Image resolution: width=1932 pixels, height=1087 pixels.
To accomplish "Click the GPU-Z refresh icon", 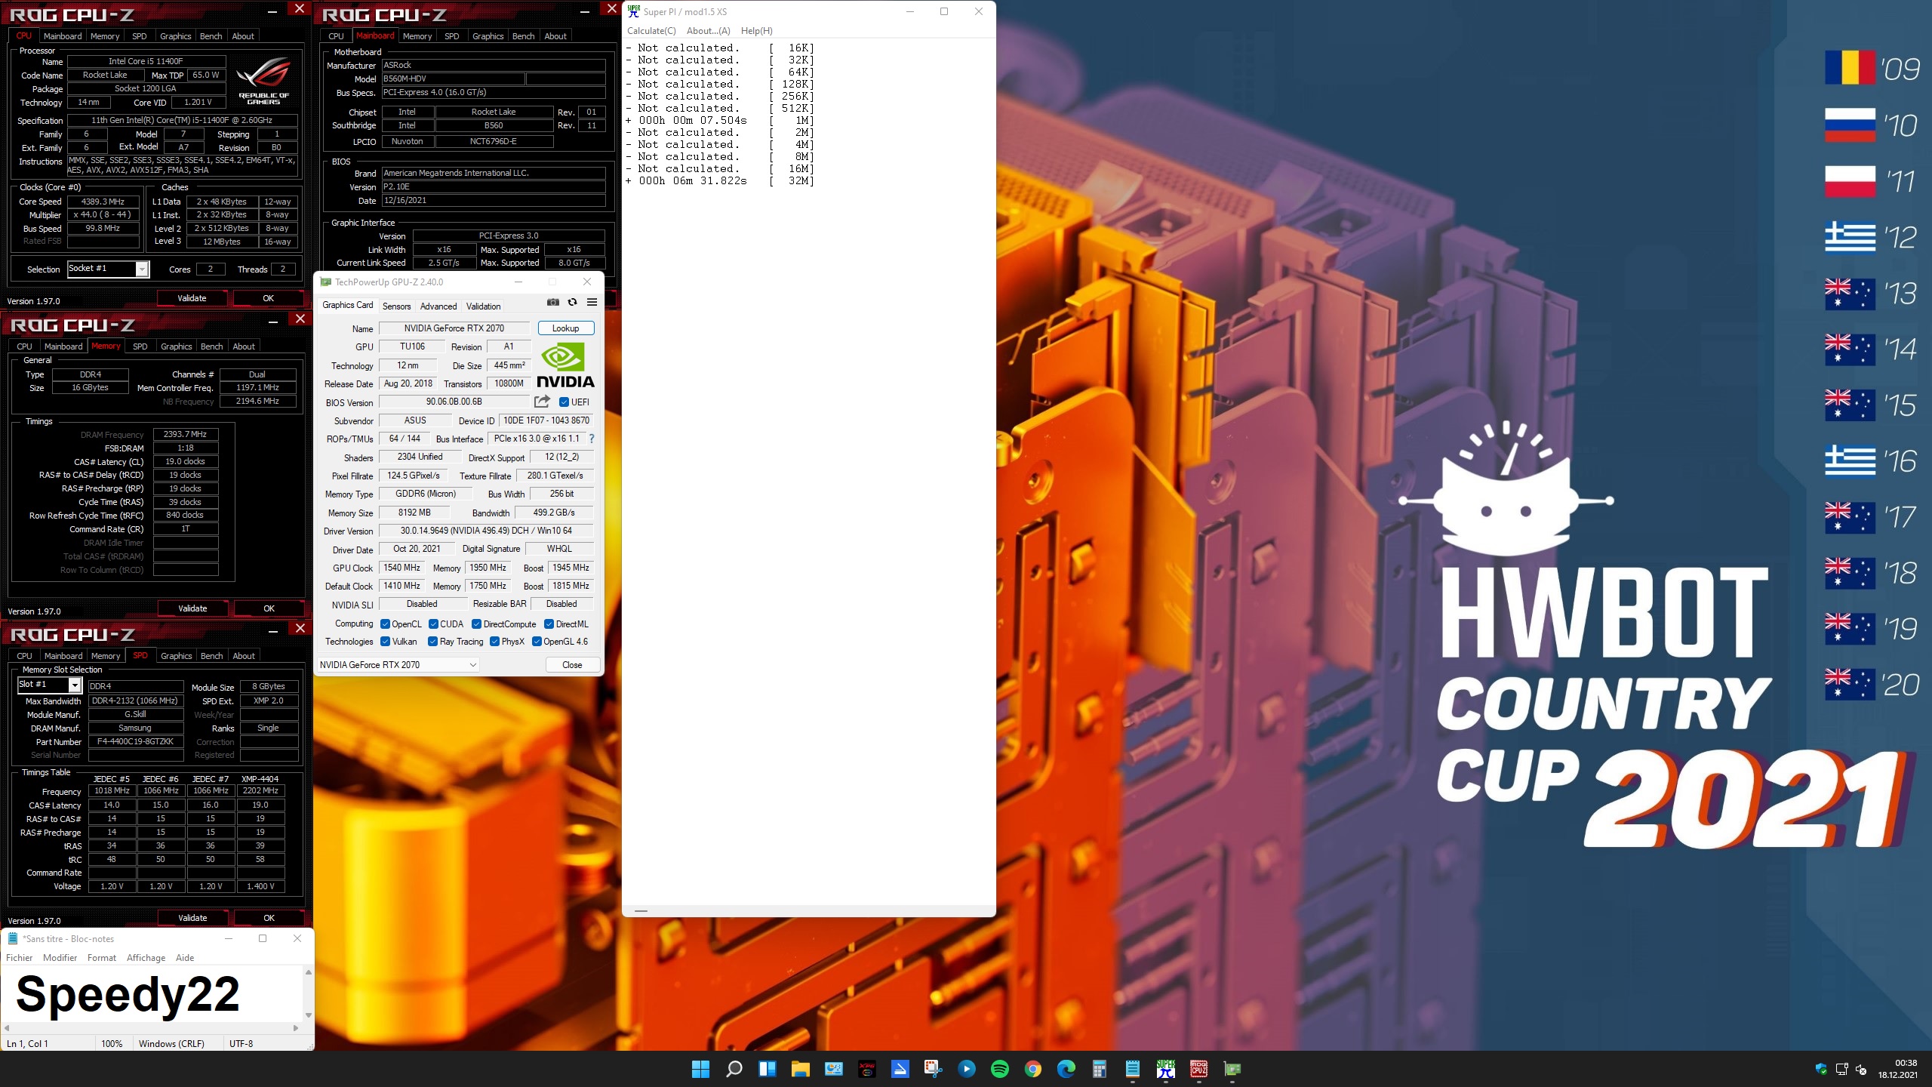I will coord(573,303).
